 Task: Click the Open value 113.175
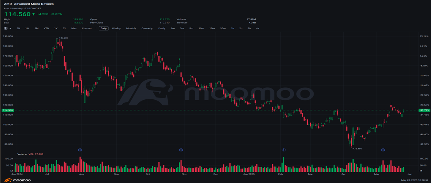point(165,20)
